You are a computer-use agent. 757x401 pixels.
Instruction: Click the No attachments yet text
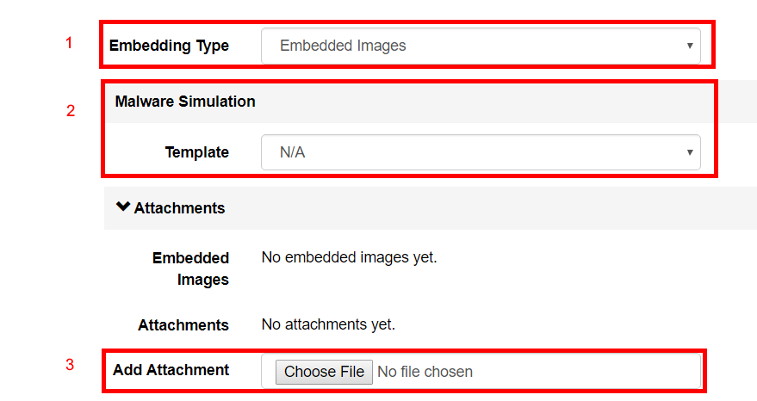pyautogui.click(x=328, y=324)
